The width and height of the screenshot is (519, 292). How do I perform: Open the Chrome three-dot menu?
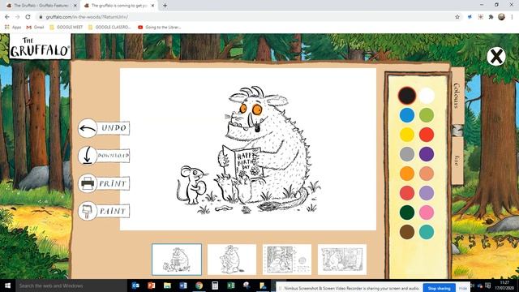tap(512, 17)
